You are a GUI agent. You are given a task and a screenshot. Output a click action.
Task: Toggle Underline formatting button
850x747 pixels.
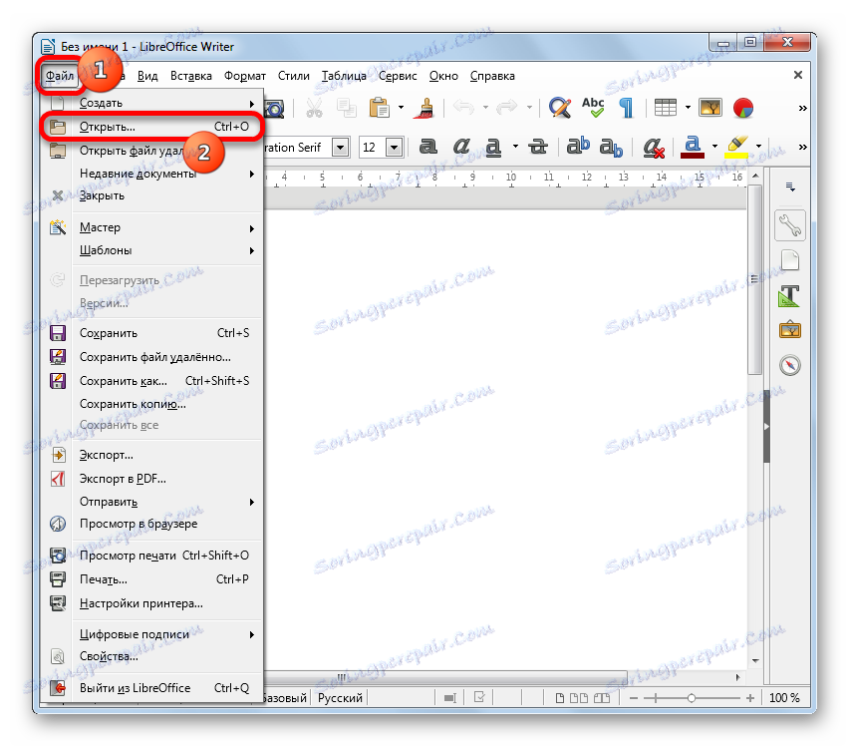tap(493, 147)
